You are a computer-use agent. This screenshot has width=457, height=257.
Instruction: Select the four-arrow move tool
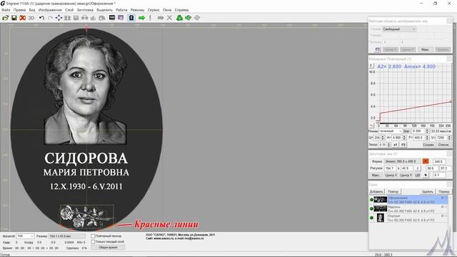click(x=59, y=18)
